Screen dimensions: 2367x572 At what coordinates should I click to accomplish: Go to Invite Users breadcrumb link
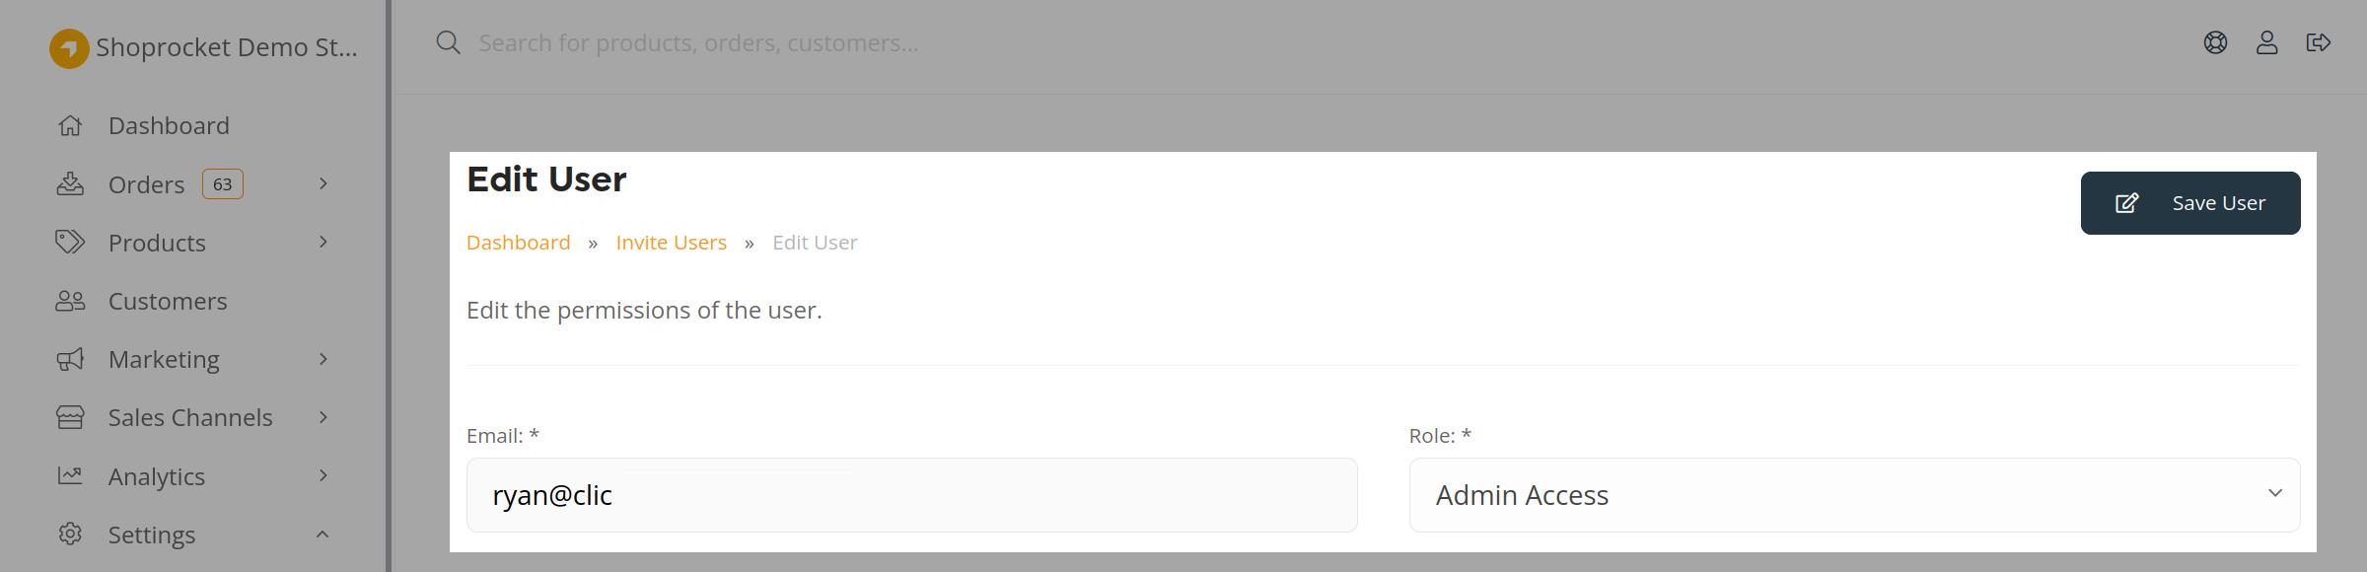[672, 243]
